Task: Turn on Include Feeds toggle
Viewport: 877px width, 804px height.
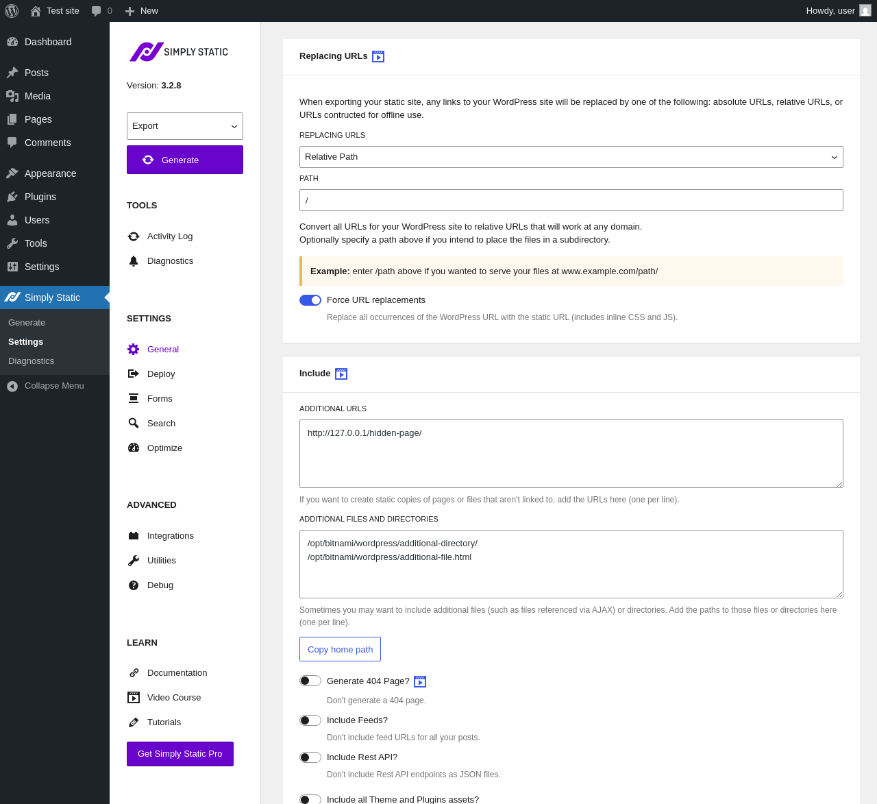Action: point(310,720)
